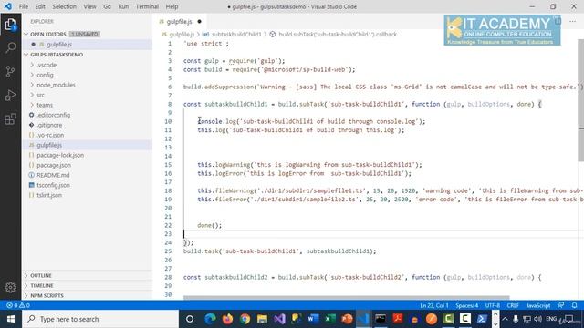The height and width of the screenshot is (328, 584).
Task: Open the Selection menu
Action: coord(65,6)
